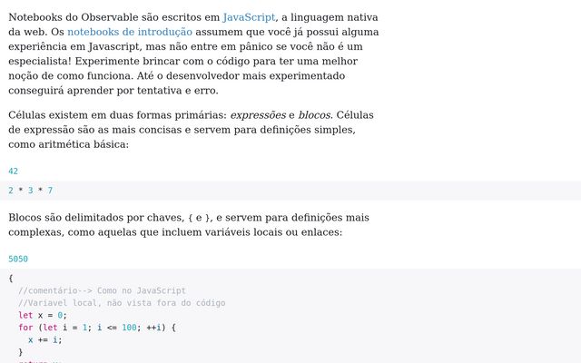Click the '2 * 3 * 7' code cell
Image resolution: width=581 pixels, height=363 pixels.
point(31,191)
